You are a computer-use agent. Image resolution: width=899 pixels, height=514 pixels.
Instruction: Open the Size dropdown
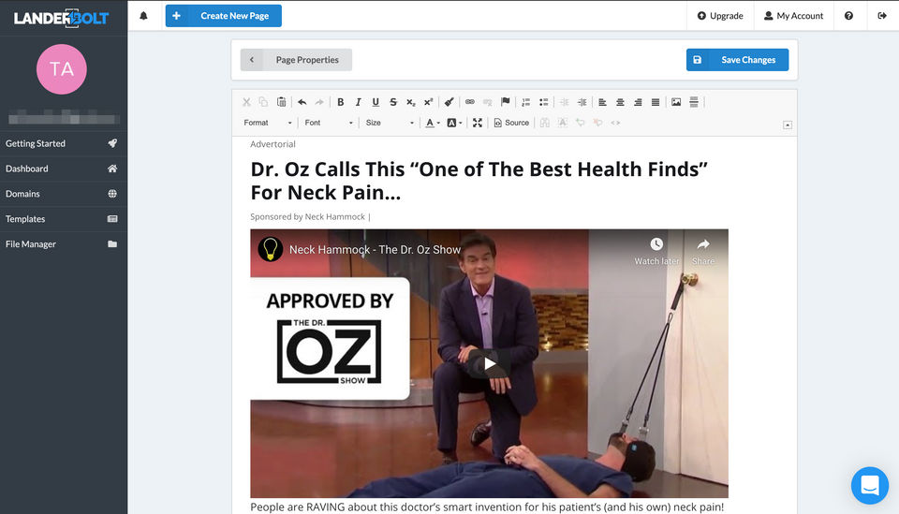[x=390, y=123]
